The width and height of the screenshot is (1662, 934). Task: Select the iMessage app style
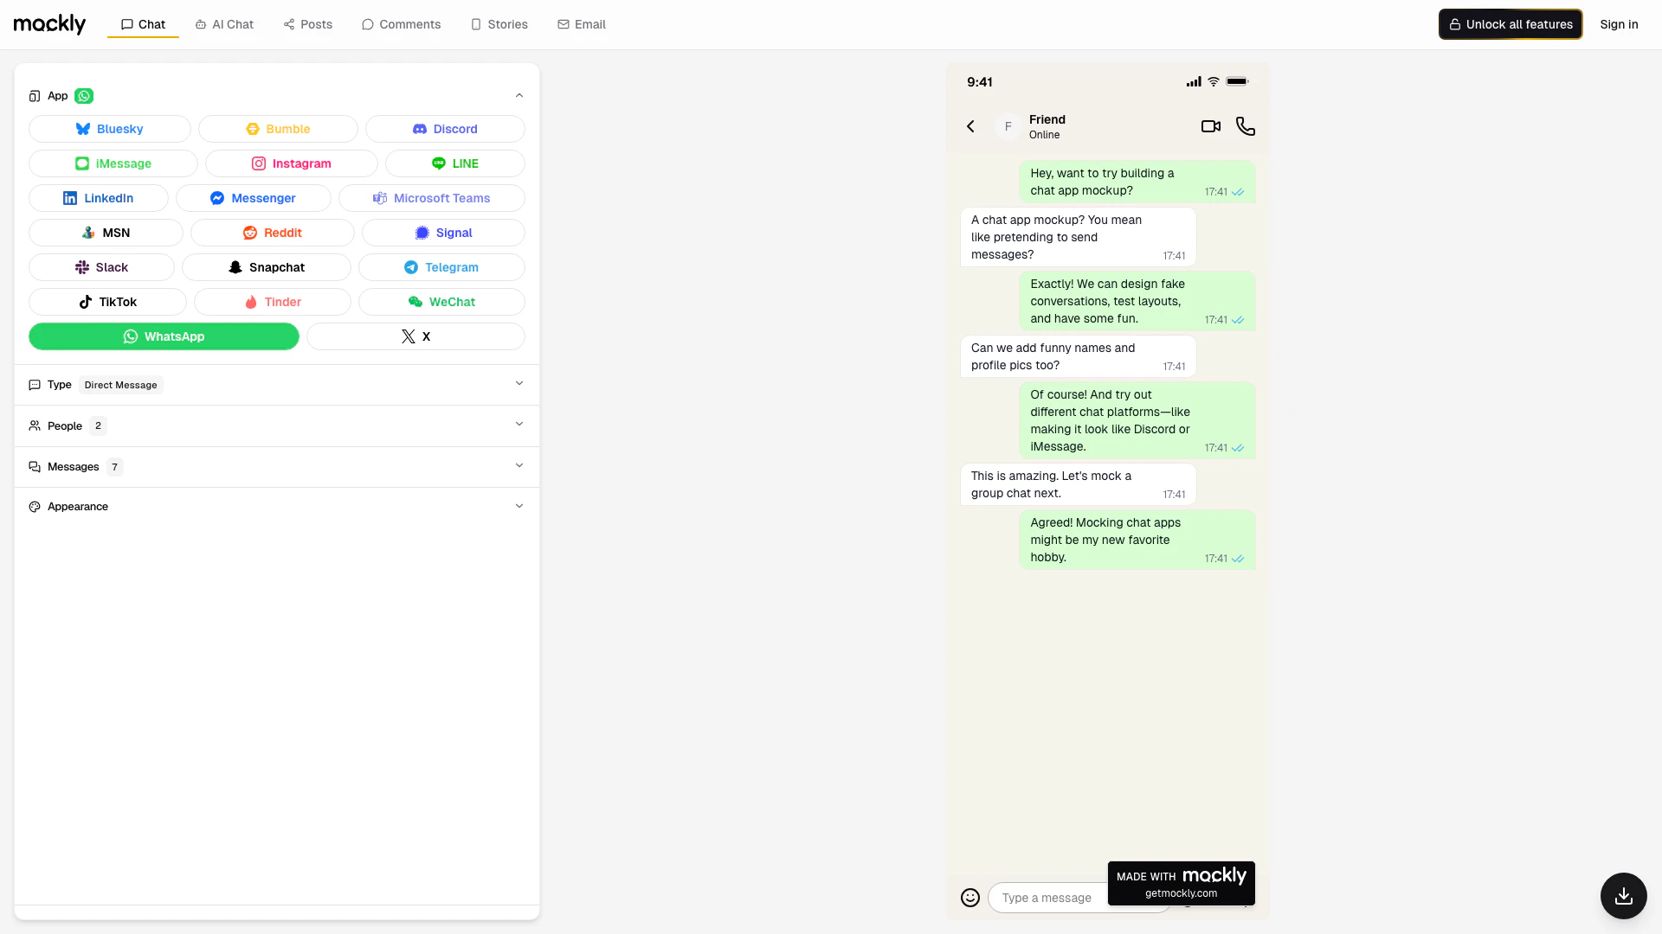[113, 163]
